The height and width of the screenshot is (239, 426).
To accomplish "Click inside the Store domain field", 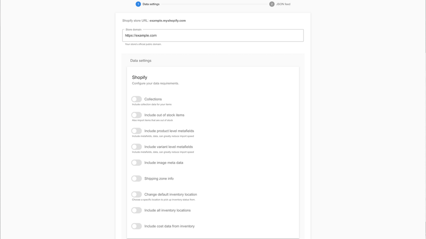I will coord(213,35).
